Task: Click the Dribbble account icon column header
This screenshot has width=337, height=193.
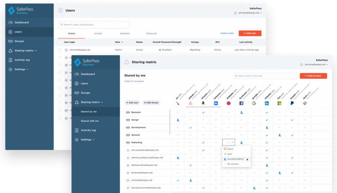Action: point(229,103)
